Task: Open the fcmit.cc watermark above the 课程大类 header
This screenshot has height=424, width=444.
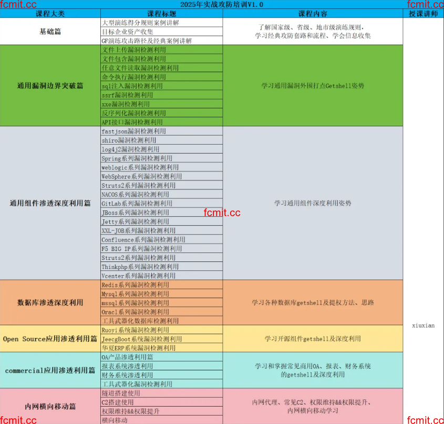Action: (x=18, y=5)
